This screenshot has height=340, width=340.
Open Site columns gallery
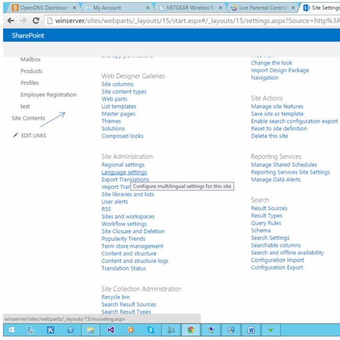(x=118, y=84)
